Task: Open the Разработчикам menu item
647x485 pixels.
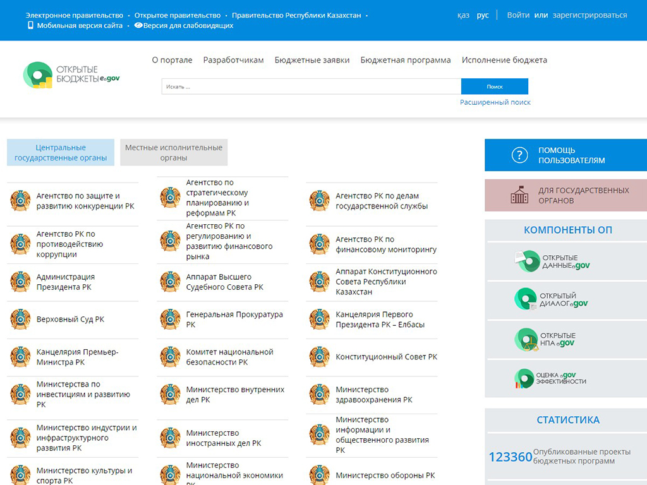Action: (x=234, y=60)
